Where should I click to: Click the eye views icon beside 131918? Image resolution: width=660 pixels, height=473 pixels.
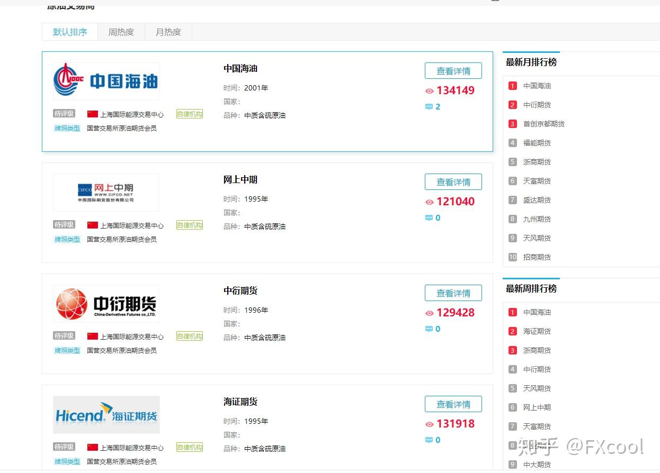coord(430,424)
